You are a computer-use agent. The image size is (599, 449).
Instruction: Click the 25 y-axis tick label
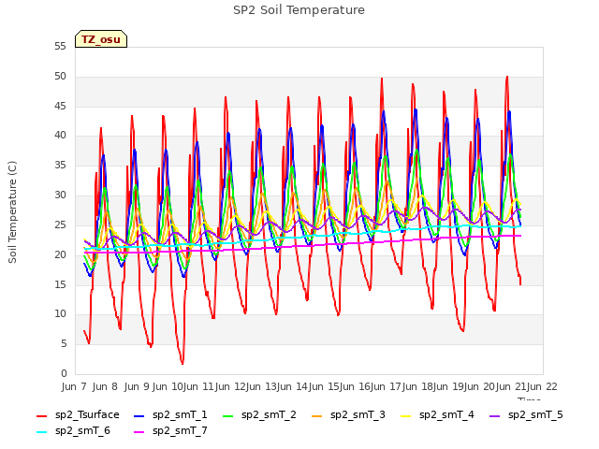click(x=60, y=224)
